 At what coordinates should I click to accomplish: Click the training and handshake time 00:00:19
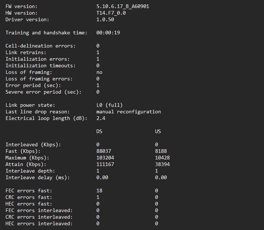pyautogui.click(x=108, y=33)
